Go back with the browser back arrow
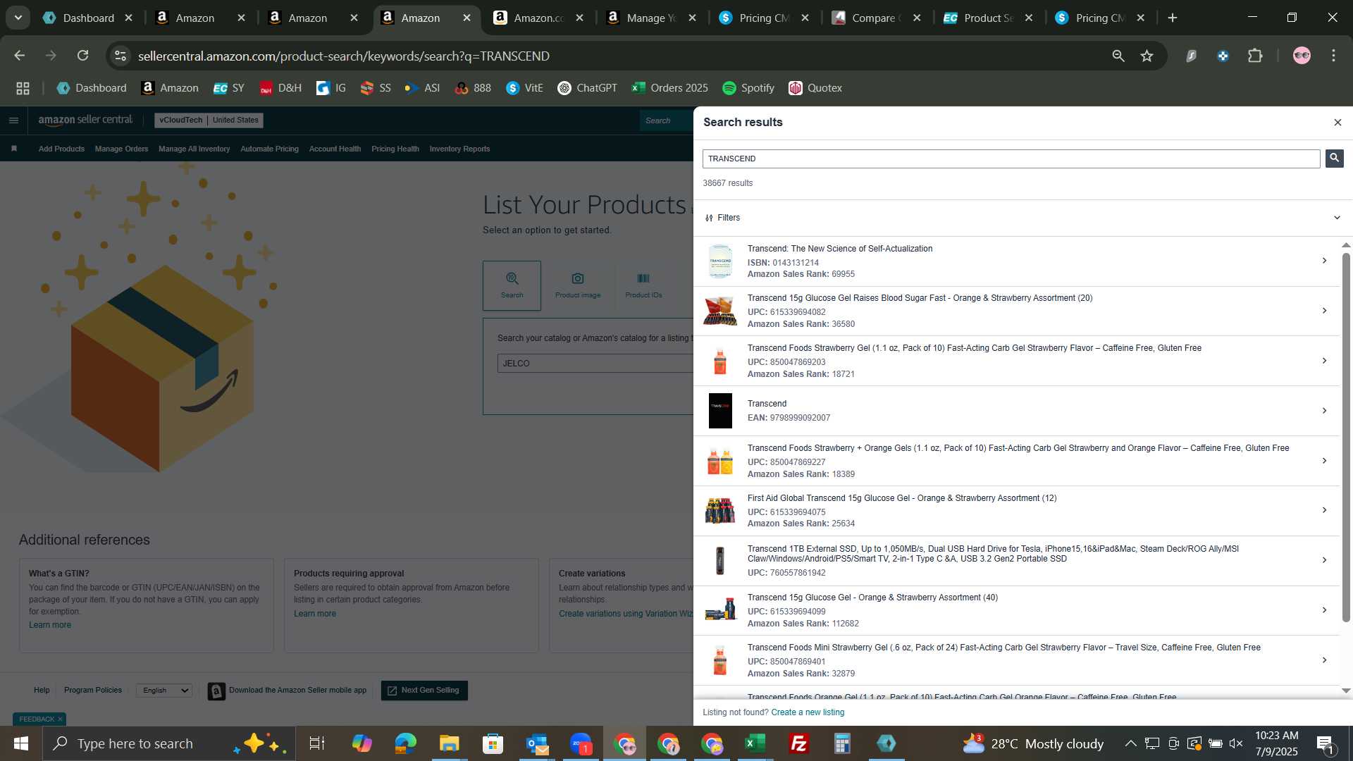The width and height of the screenshot is (1353, 761). point(20,56)
